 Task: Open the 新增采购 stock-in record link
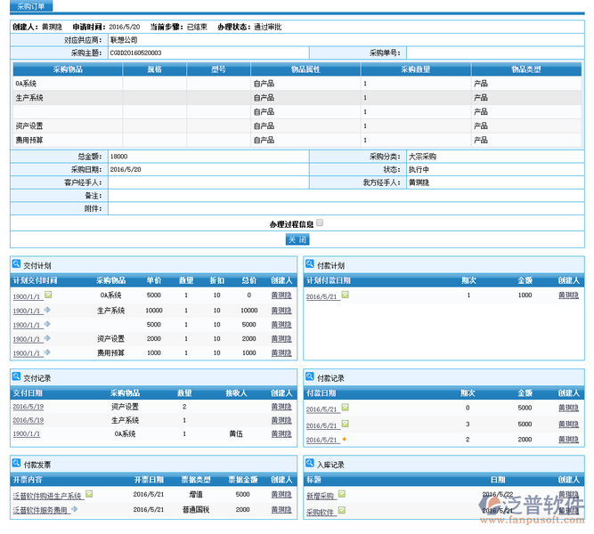(320, 496)
